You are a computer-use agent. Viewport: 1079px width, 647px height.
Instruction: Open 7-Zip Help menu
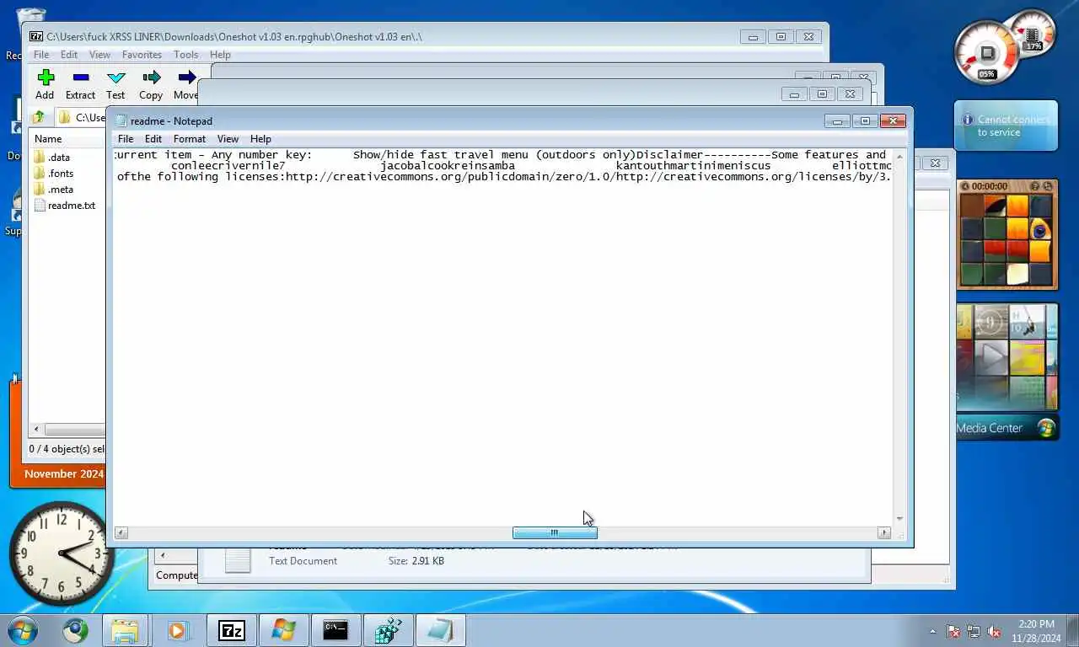[220, 55]
